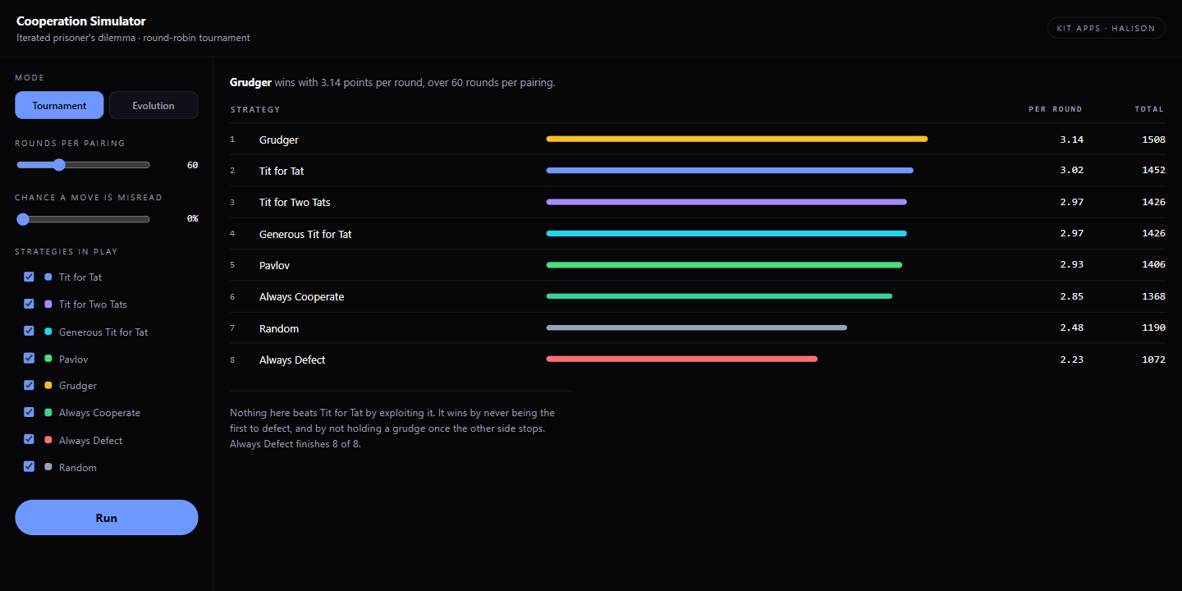Viewport: 1182px width, 591px height.
Task: Disable the Pavlov strategy checkbox
Action: click(30, 359)
